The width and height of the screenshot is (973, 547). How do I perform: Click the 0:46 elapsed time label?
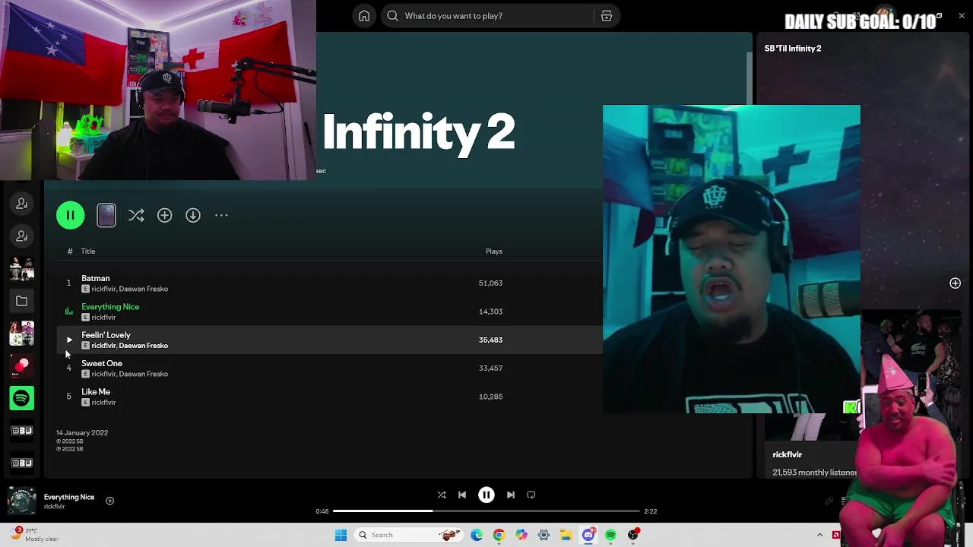pyautogui.click(x=322, y=511)
